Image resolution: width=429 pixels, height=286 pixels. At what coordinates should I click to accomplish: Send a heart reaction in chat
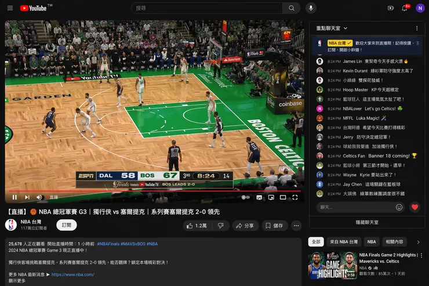click(415, 208)
